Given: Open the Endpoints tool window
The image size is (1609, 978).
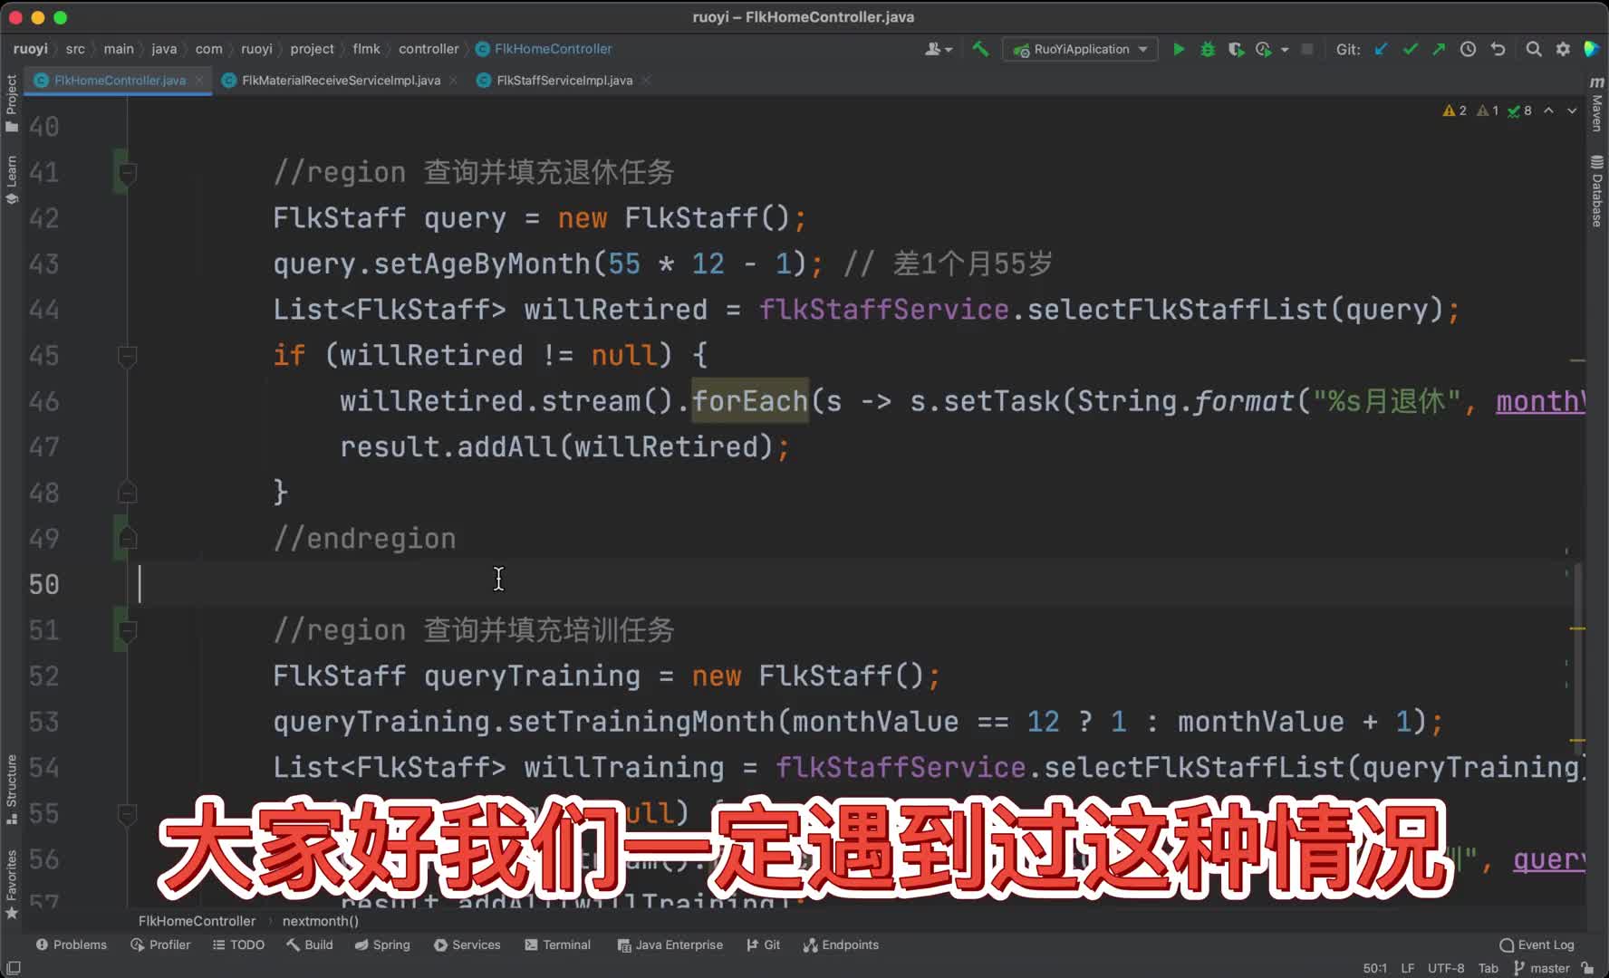Looking at the screenshot, I should click(x=842, y=944).
